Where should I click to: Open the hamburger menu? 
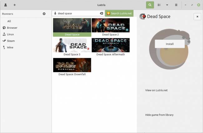(x=176, y=5)
